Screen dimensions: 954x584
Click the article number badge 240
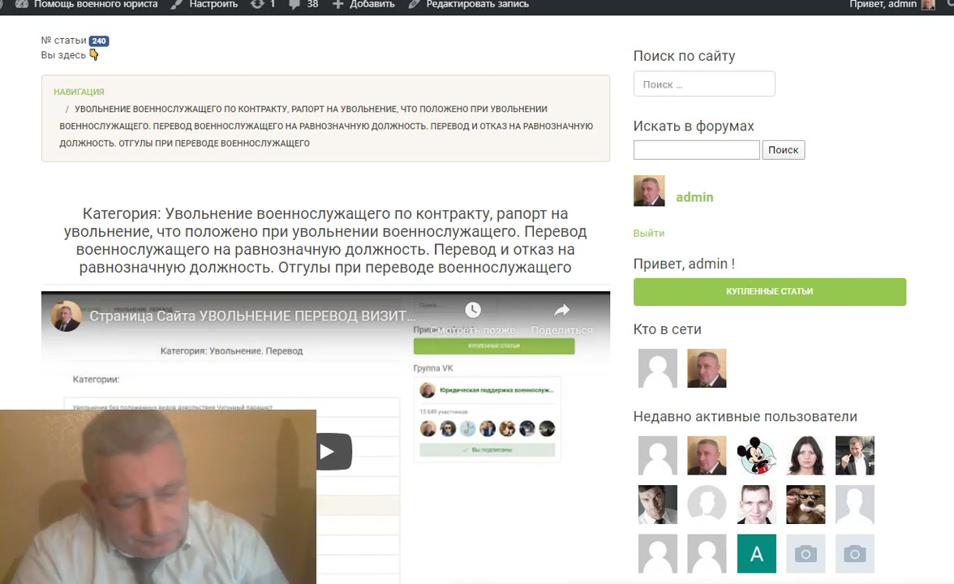99,41
